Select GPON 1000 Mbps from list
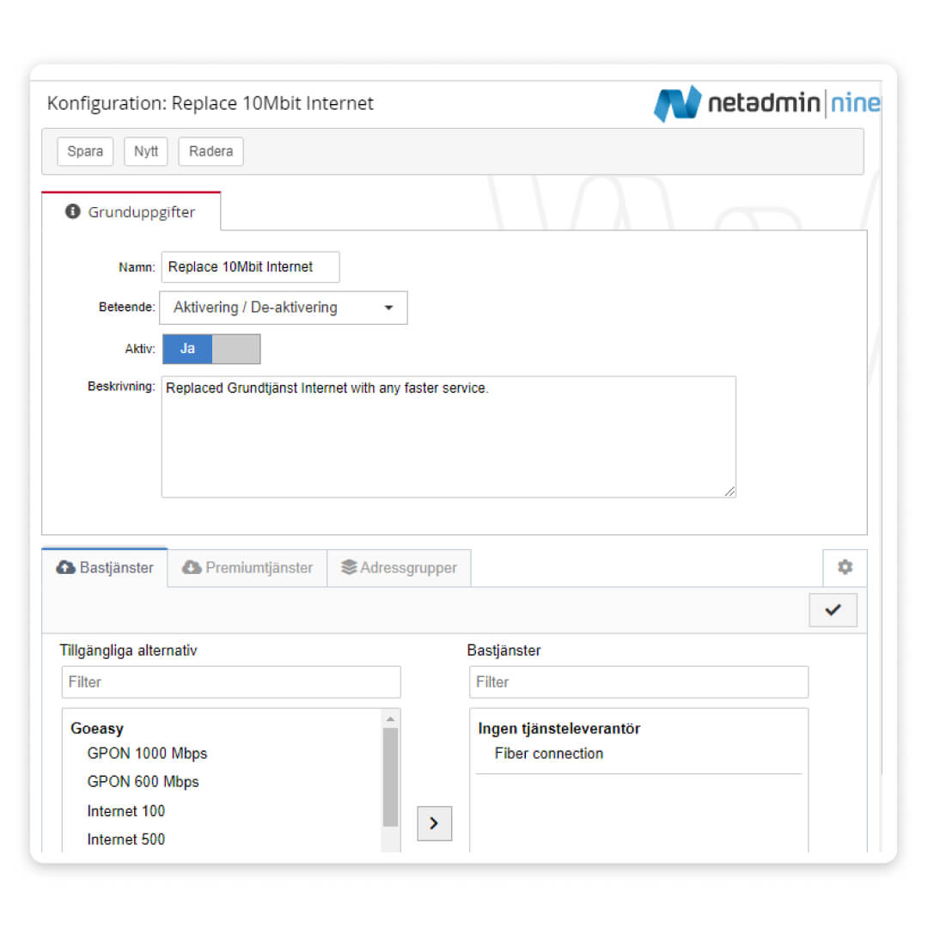 click(x=147, y=754)
